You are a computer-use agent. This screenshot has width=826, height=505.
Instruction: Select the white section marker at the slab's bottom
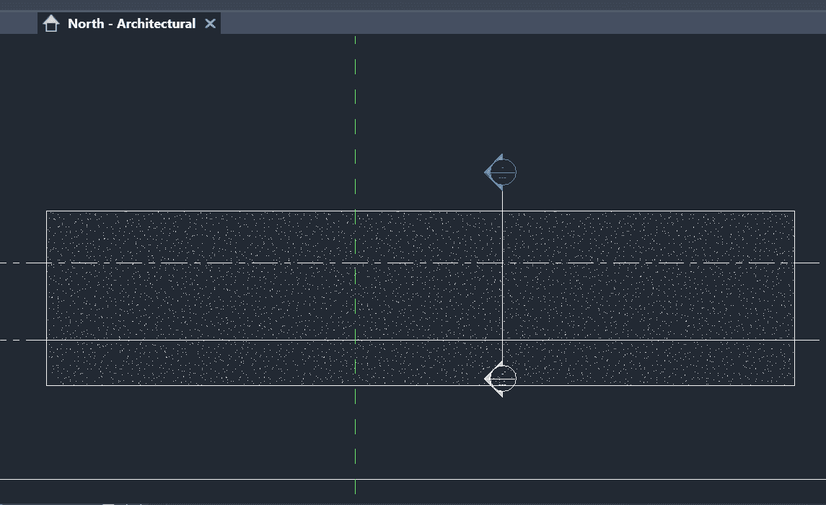click(501, 378)
